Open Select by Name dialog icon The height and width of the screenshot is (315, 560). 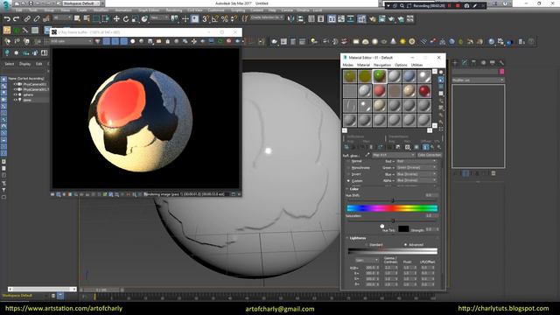(87, 18)
